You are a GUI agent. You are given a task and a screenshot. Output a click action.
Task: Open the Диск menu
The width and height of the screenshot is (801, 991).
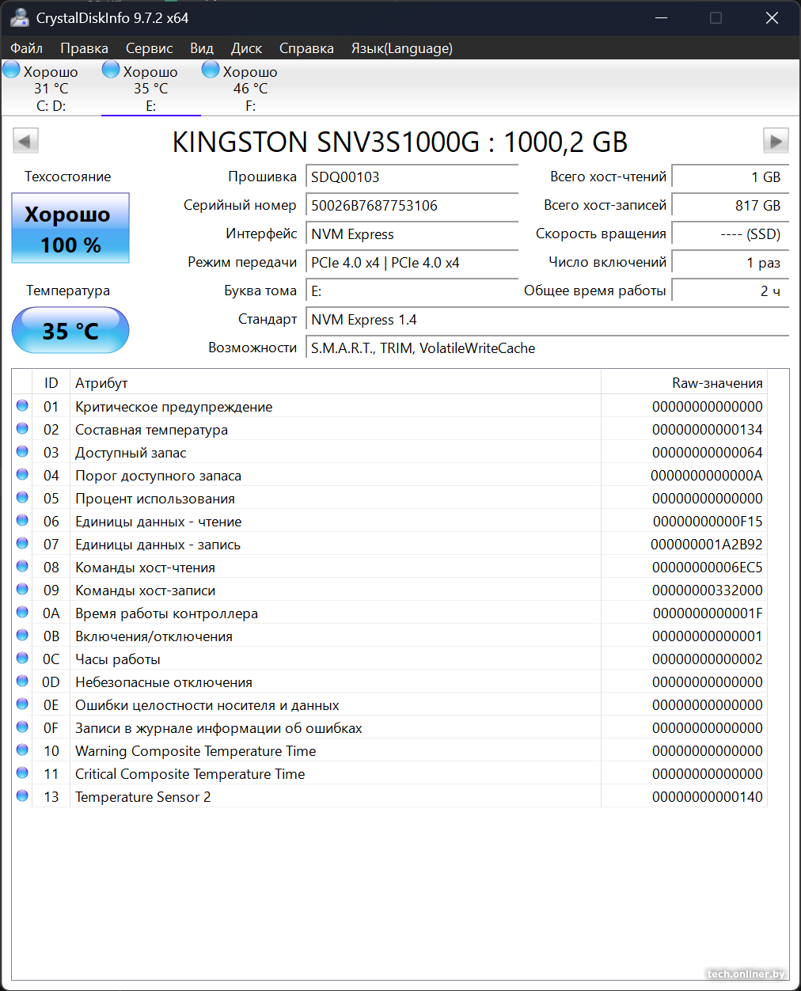point(246,48)
